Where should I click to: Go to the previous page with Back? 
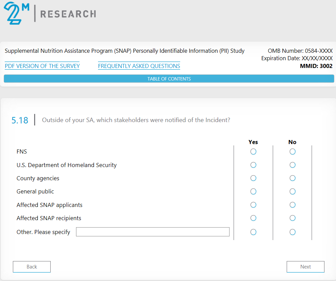32,267
